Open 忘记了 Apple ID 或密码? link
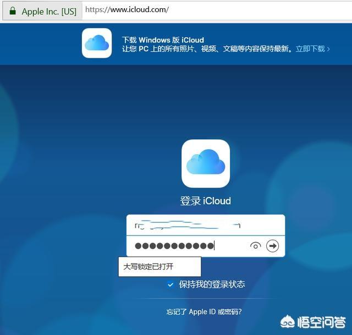This screenshot has width=352, height=335. (x=204, y=312)
